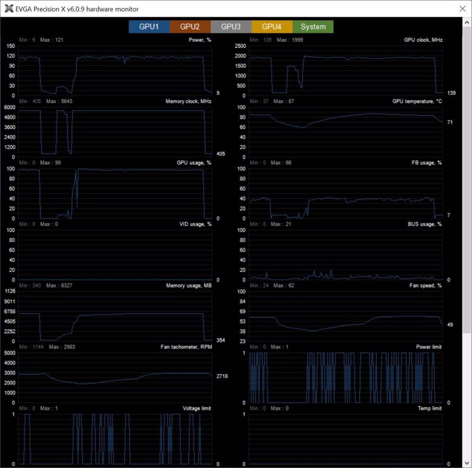472x468 pixels.
Task: Click current temperature reading "71"
Action: (450, 122)
